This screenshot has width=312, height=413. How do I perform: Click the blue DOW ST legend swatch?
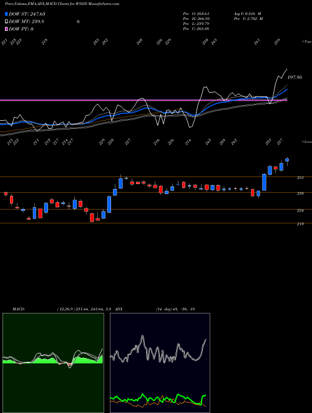[6, 14]
